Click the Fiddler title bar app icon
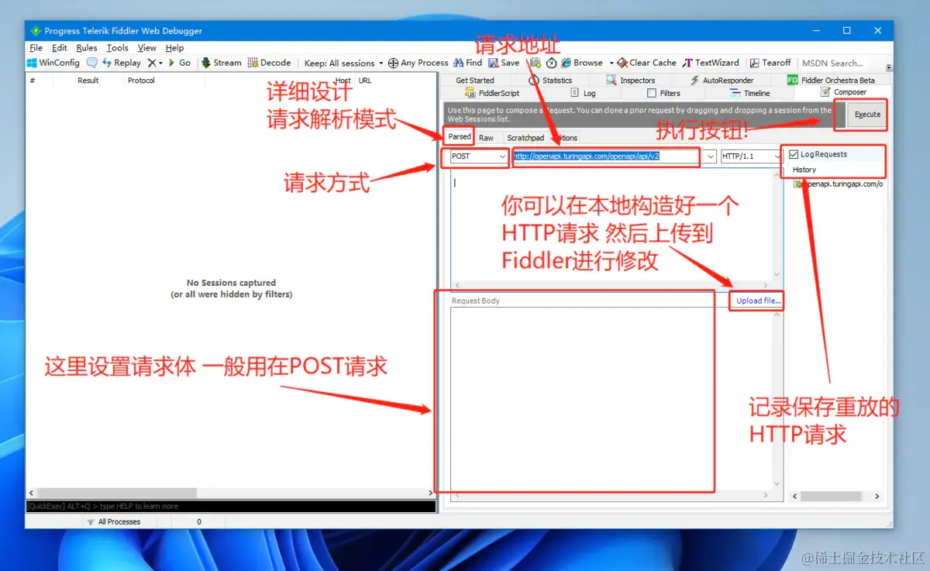 pyautogui.click(x=35, y=31)
